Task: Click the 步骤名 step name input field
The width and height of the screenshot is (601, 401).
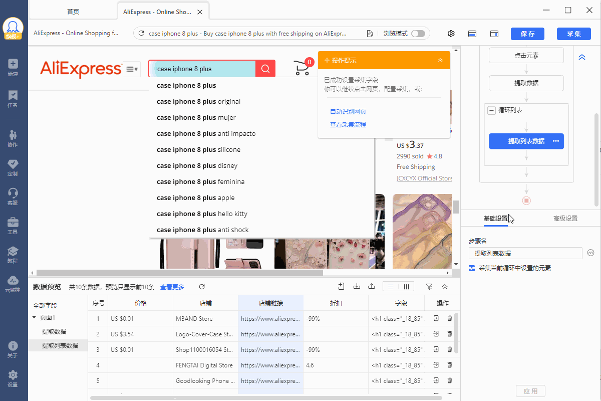Action: (x=525, y=253)
